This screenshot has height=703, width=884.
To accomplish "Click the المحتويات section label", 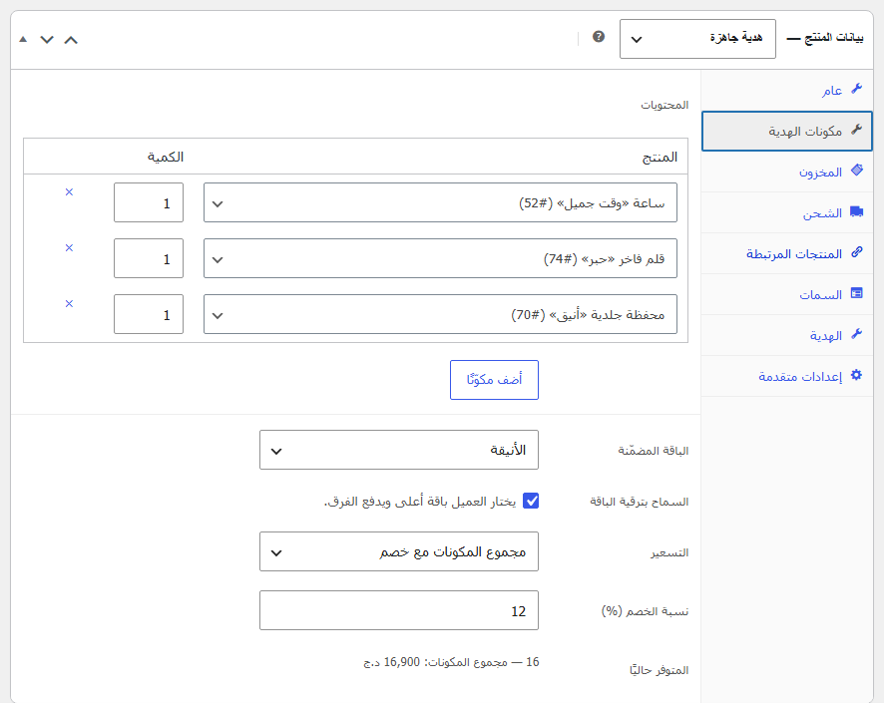I will (x=664, y=106).
